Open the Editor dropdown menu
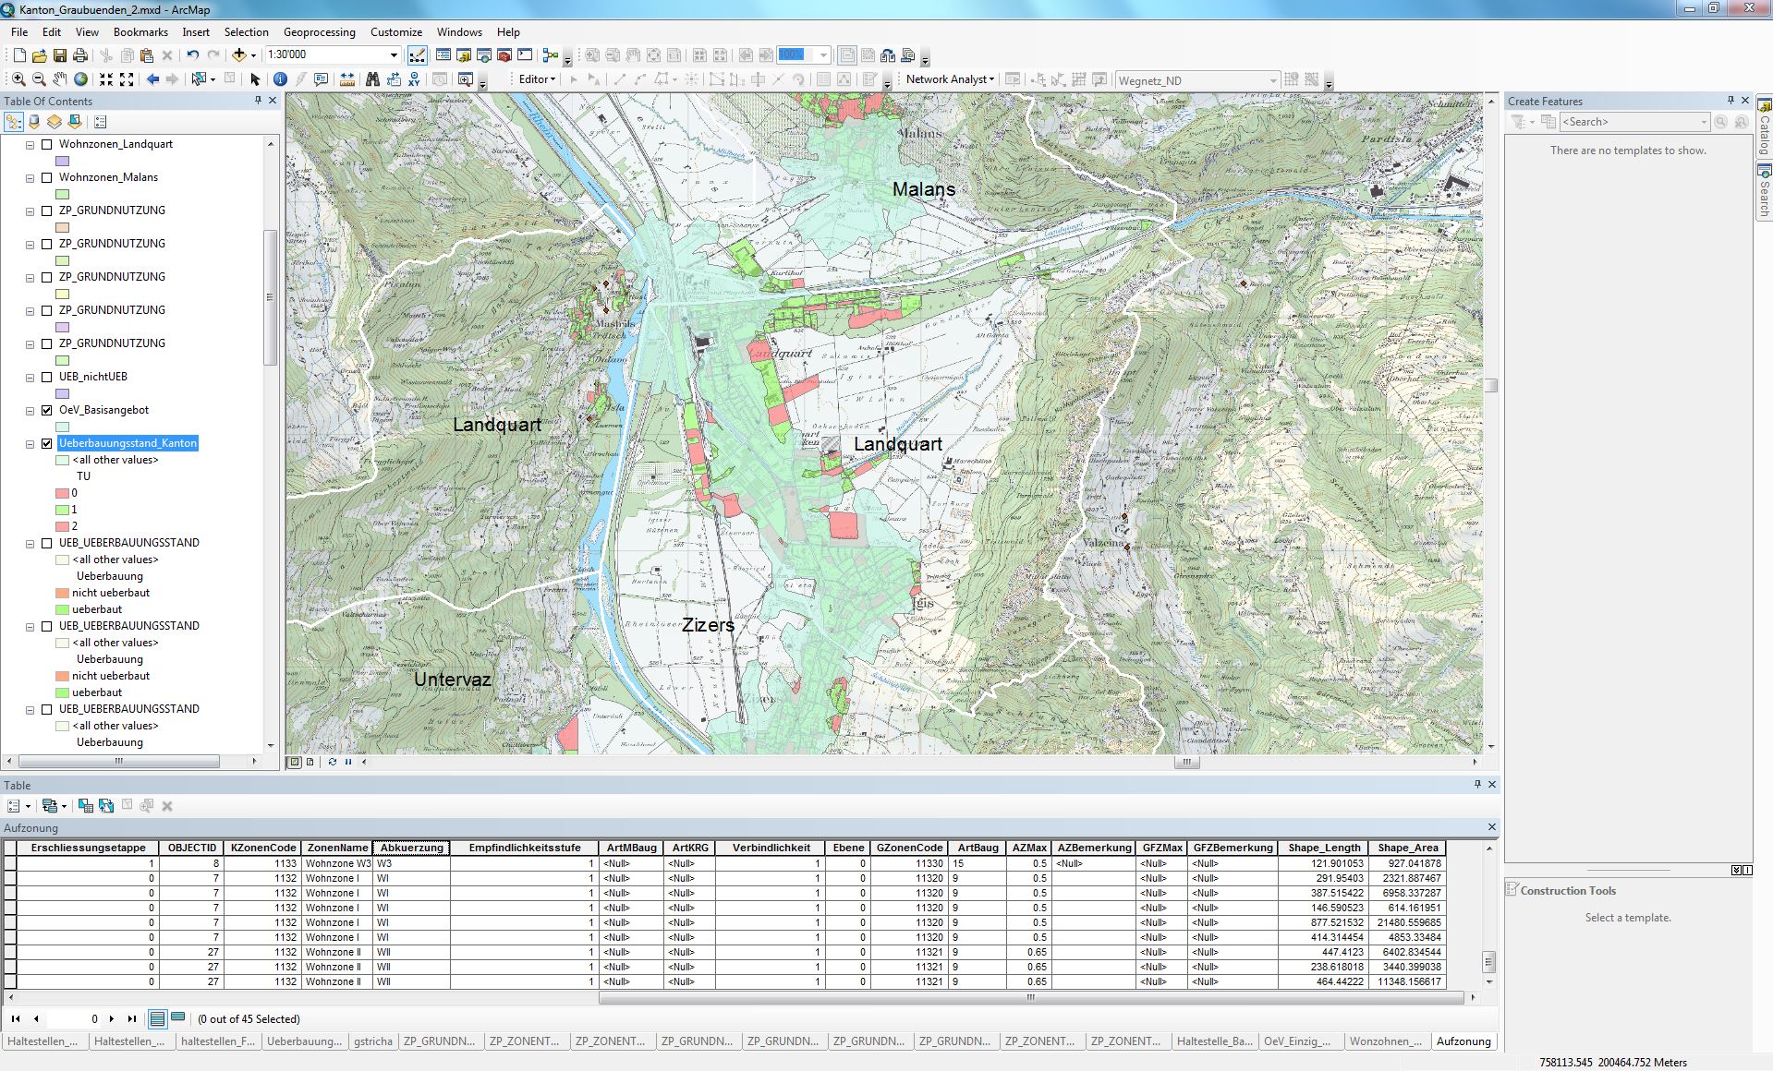This screenshot has height=1071, width=1773. [x=537, y=79]
